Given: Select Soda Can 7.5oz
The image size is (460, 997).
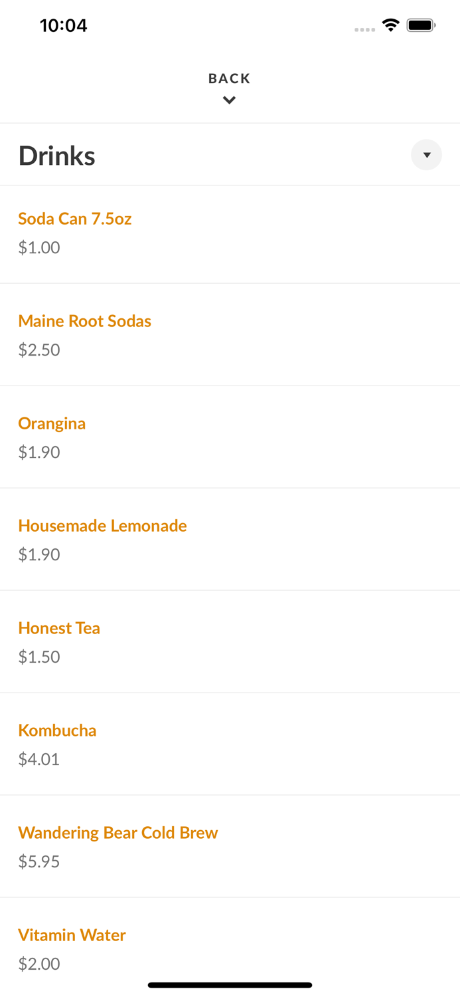Looking at the screenshot, I should click(74, 218).
